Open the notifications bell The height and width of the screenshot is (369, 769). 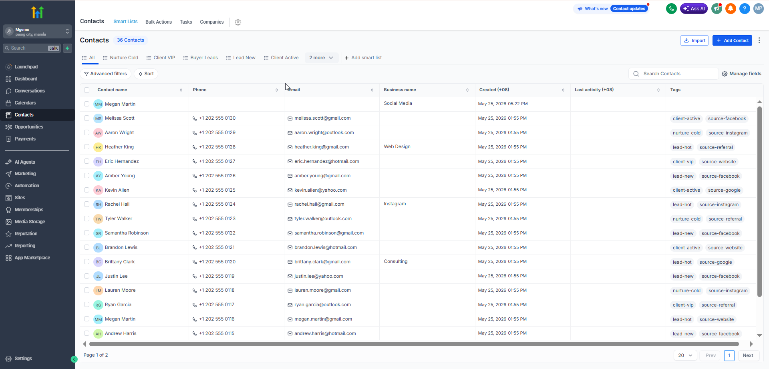tap(731, 8)
